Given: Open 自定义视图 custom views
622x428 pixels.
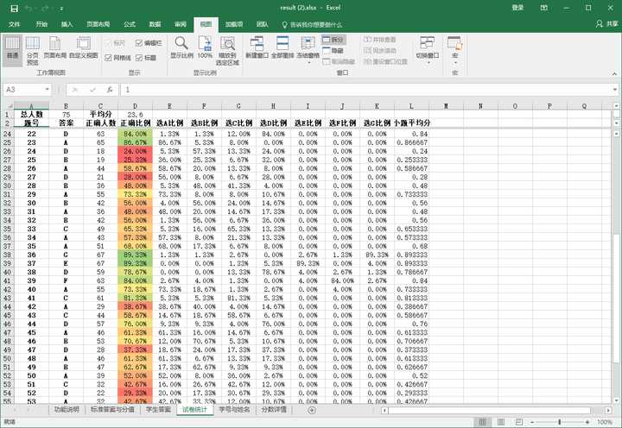Looking at the screenshot, I should [83, 47].
